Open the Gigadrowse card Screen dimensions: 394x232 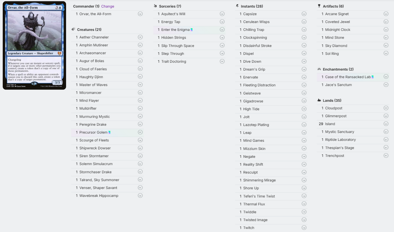[x=253, y=101]
